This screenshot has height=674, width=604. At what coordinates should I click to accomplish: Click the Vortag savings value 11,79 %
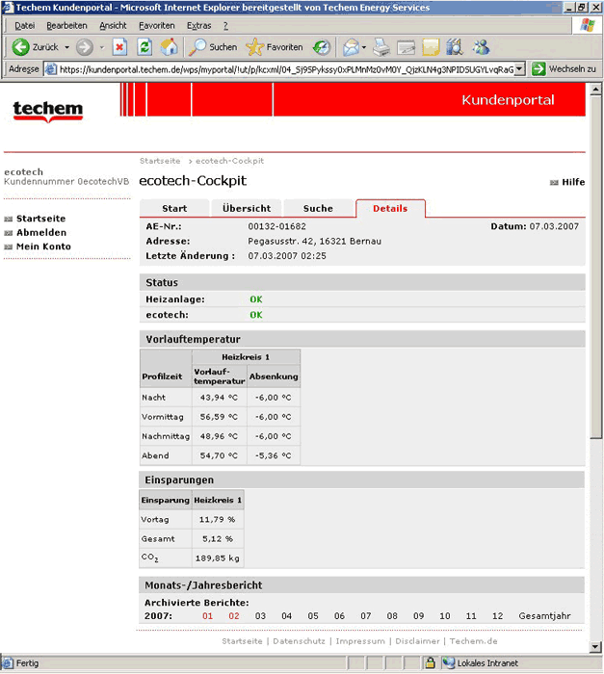point(218,520)
